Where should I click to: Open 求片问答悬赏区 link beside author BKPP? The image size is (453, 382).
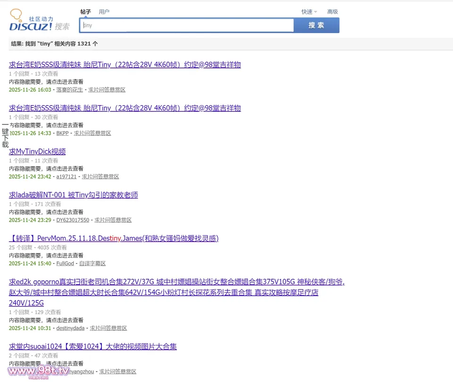[x=92, y=133]
